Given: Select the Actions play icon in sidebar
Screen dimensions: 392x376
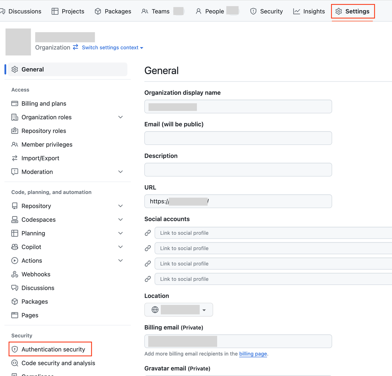Looking at the screenshot, I should [15, 260].
